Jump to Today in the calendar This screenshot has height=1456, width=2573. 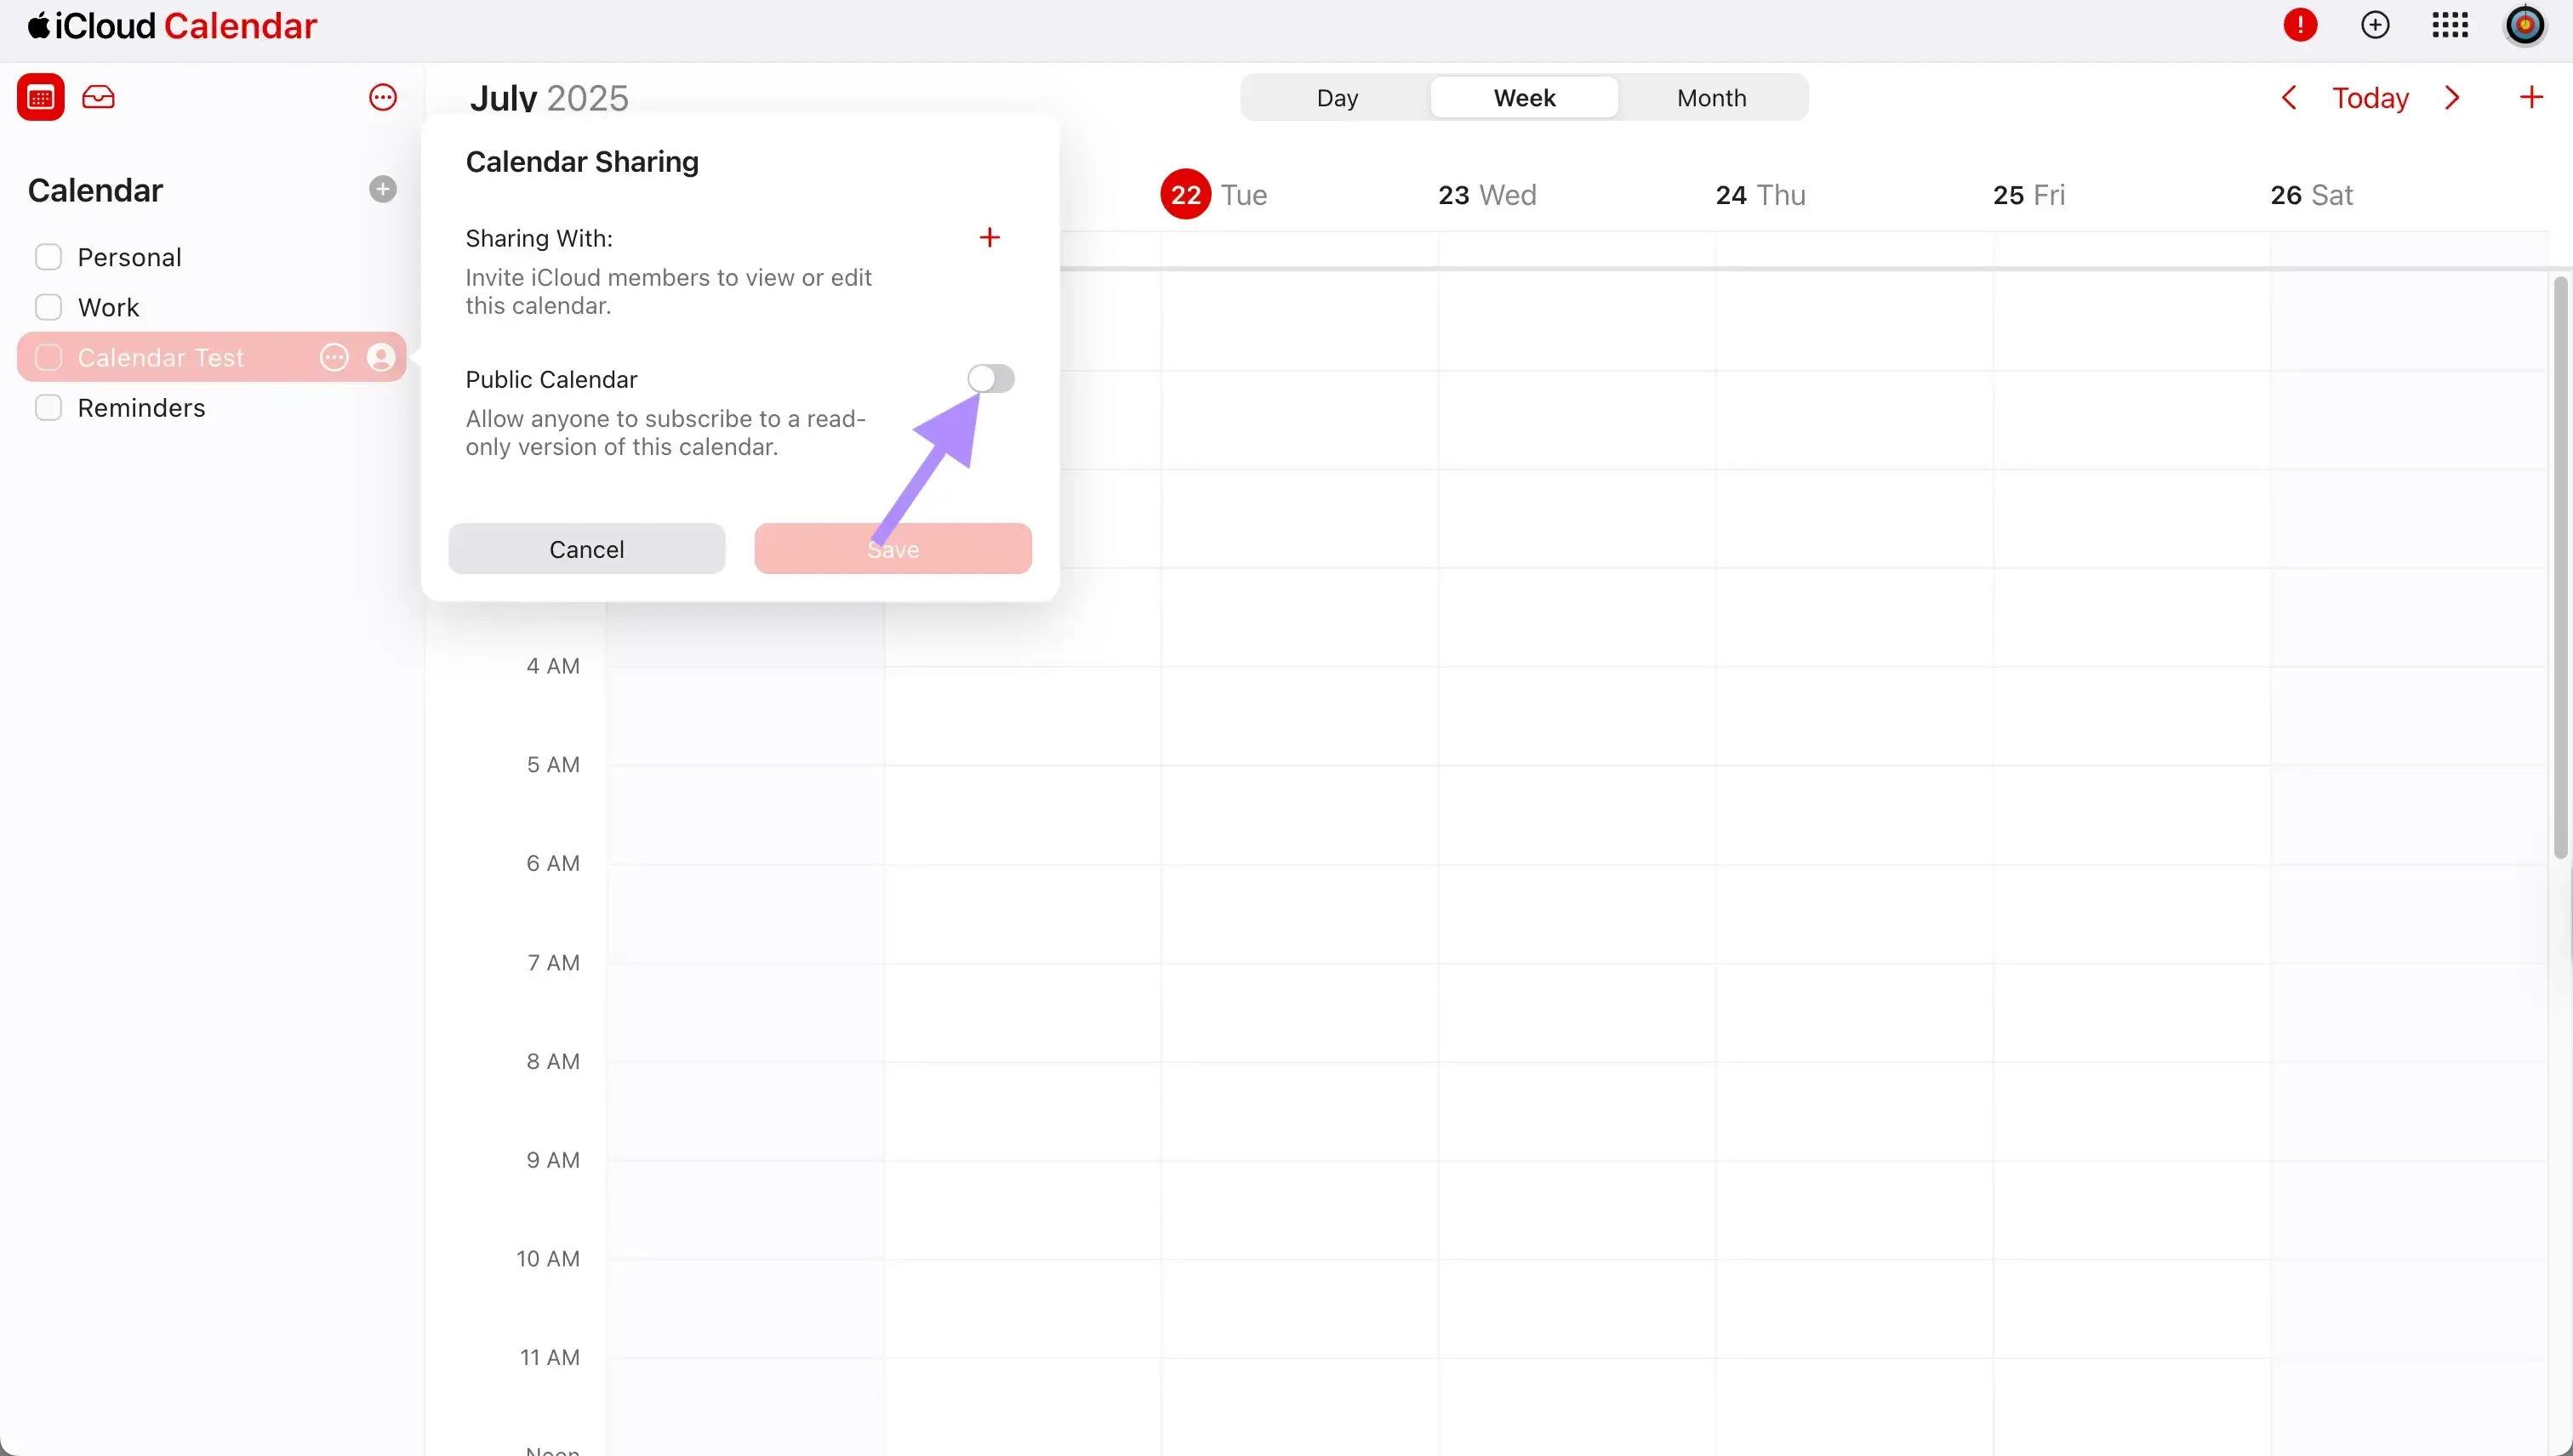(x=2371, y=97)
